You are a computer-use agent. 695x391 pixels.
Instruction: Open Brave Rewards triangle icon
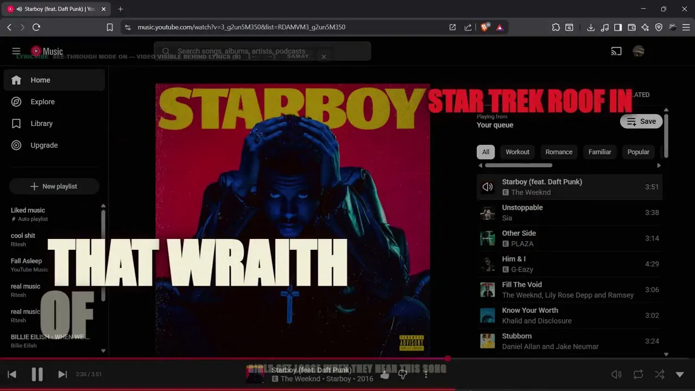click(x=500, y=27)
